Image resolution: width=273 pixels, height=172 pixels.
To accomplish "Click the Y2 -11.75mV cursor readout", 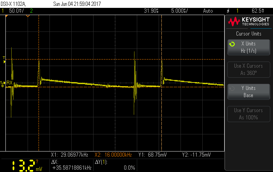I will coord(197,155).
